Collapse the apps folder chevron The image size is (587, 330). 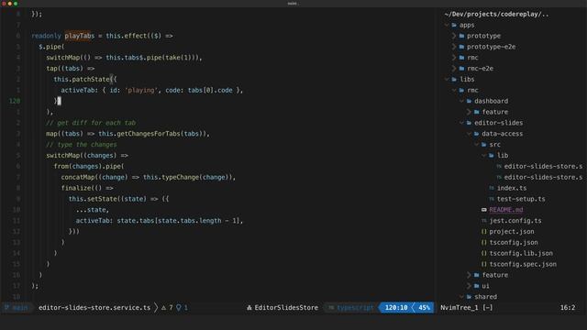(x=447, y=25)
